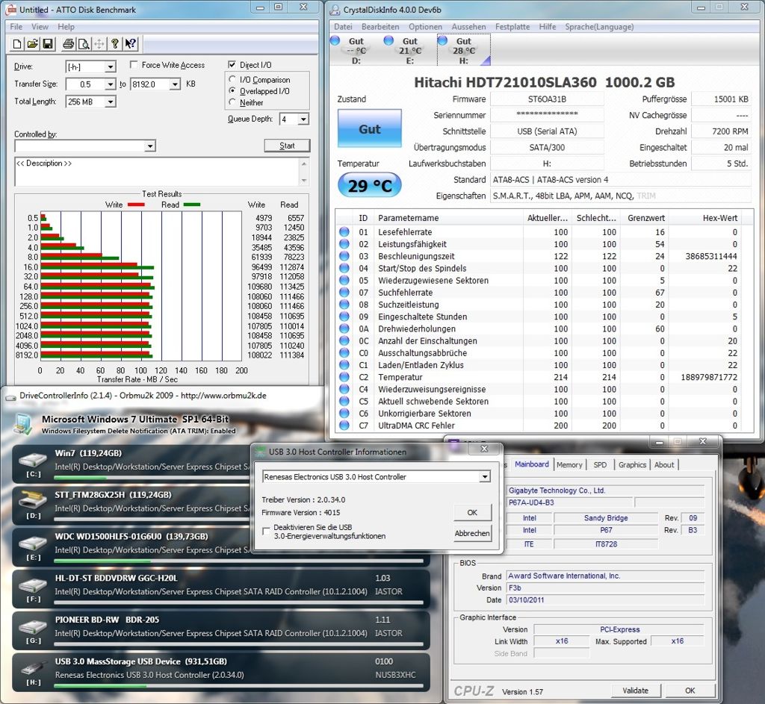Open the Drive dropdown in ATTO
The image size is (765, 704).
110,67
